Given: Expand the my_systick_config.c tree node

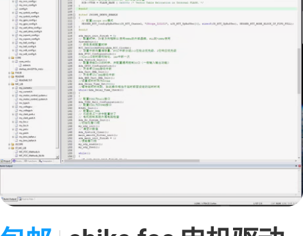Looking at the screenshot, I should [x=13, y=13].
